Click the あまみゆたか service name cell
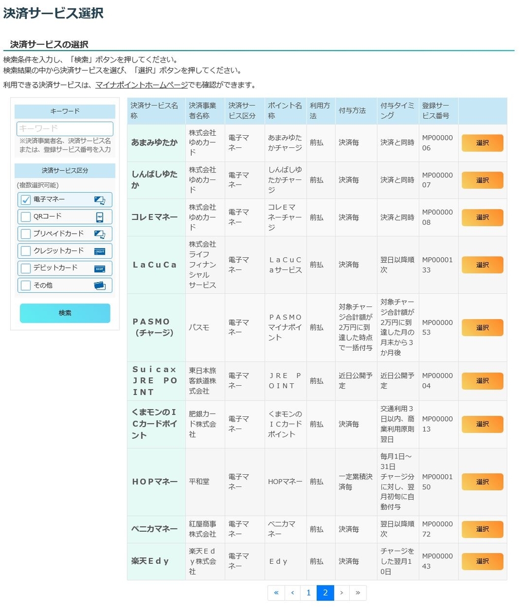Image resolution: width=519 pixels, height=610 pixels. tap(156, 143)
